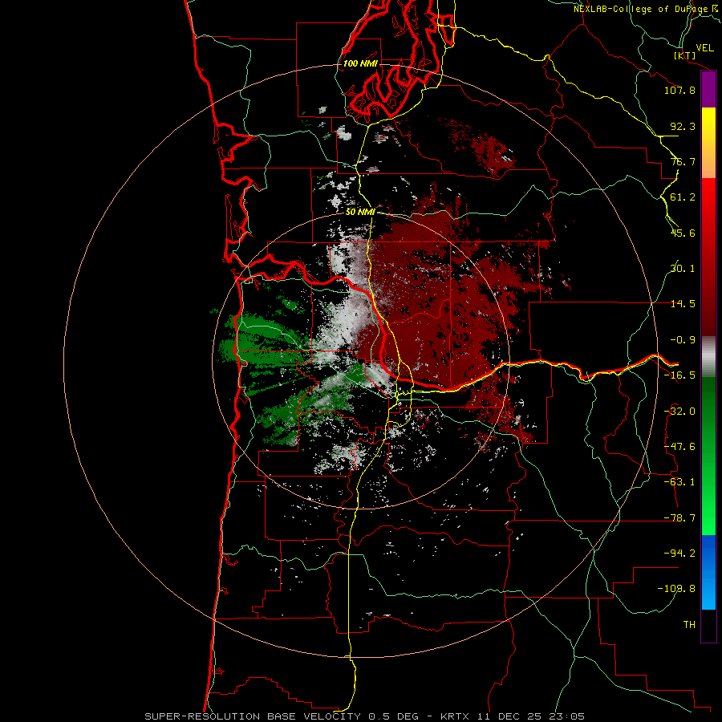The height and width of the screenshot is (722, 722).
Task: Click the 61.2 velocity scale value
Action: 683,197
